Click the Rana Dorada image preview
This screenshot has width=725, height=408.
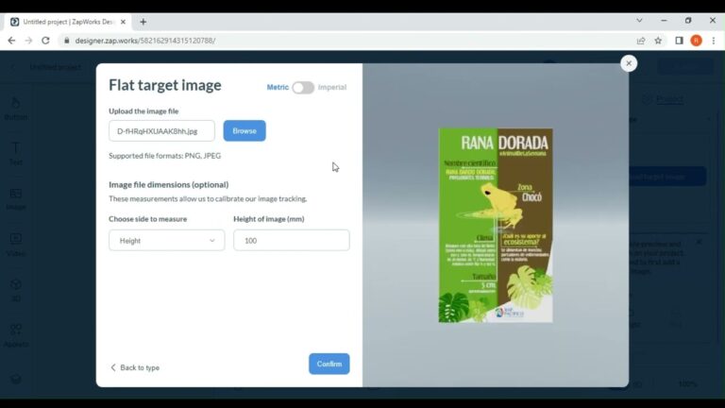[x=496, y=226]
